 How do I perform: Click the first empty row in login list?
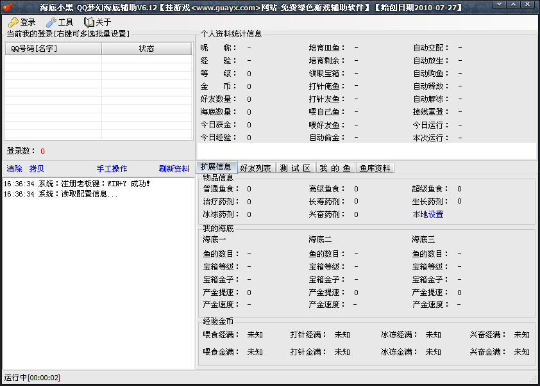[98, 59]
